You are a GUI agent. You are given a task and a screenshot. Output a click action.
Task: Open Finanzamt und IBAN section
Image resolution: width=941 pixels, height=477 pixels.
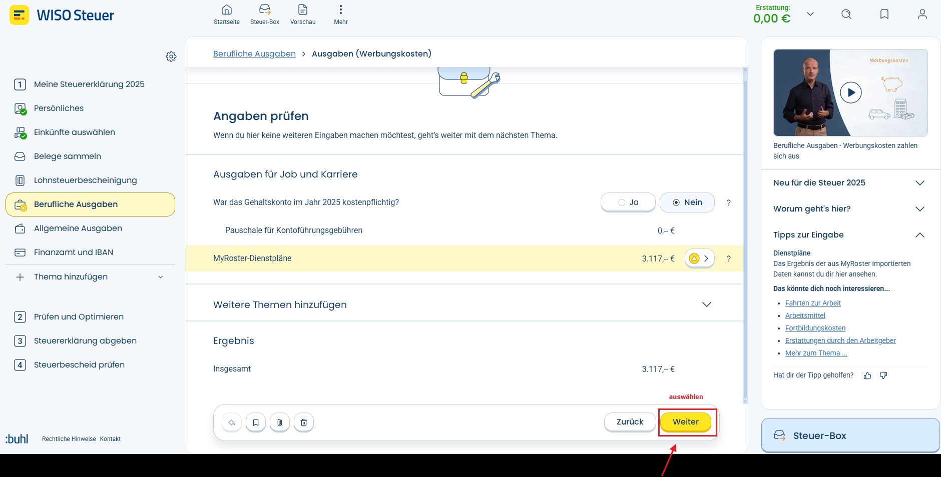pos(90,252)
